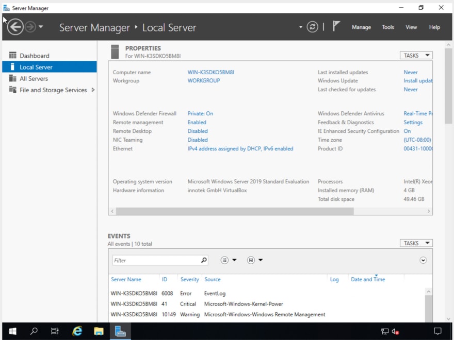
Task: Open Windows Defender Firewall Private: On link
Action: coord(200,114)
